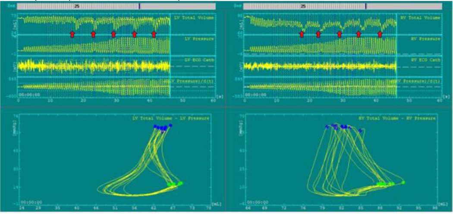Select the last red arrow under the LV Total Volume trace
The image size is (453, 214).
point(154,35)
